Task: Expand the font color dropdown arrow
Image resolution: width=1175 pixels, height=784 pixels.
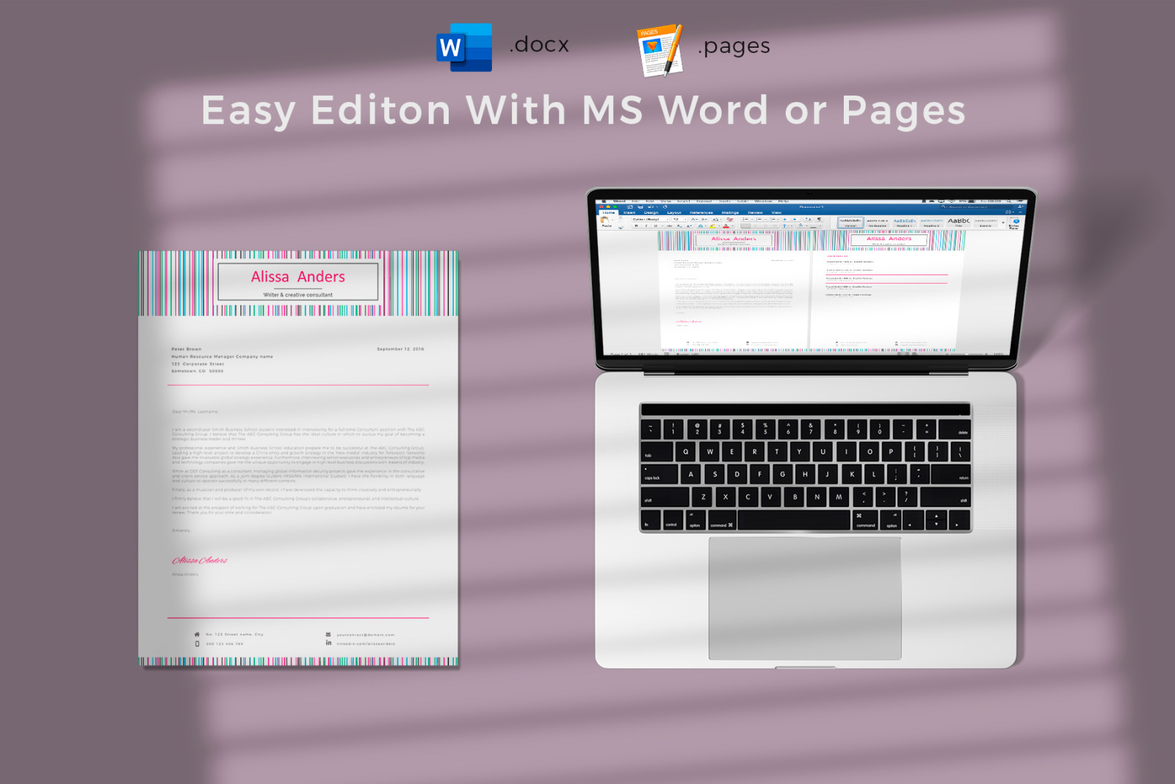Action: 732,226
